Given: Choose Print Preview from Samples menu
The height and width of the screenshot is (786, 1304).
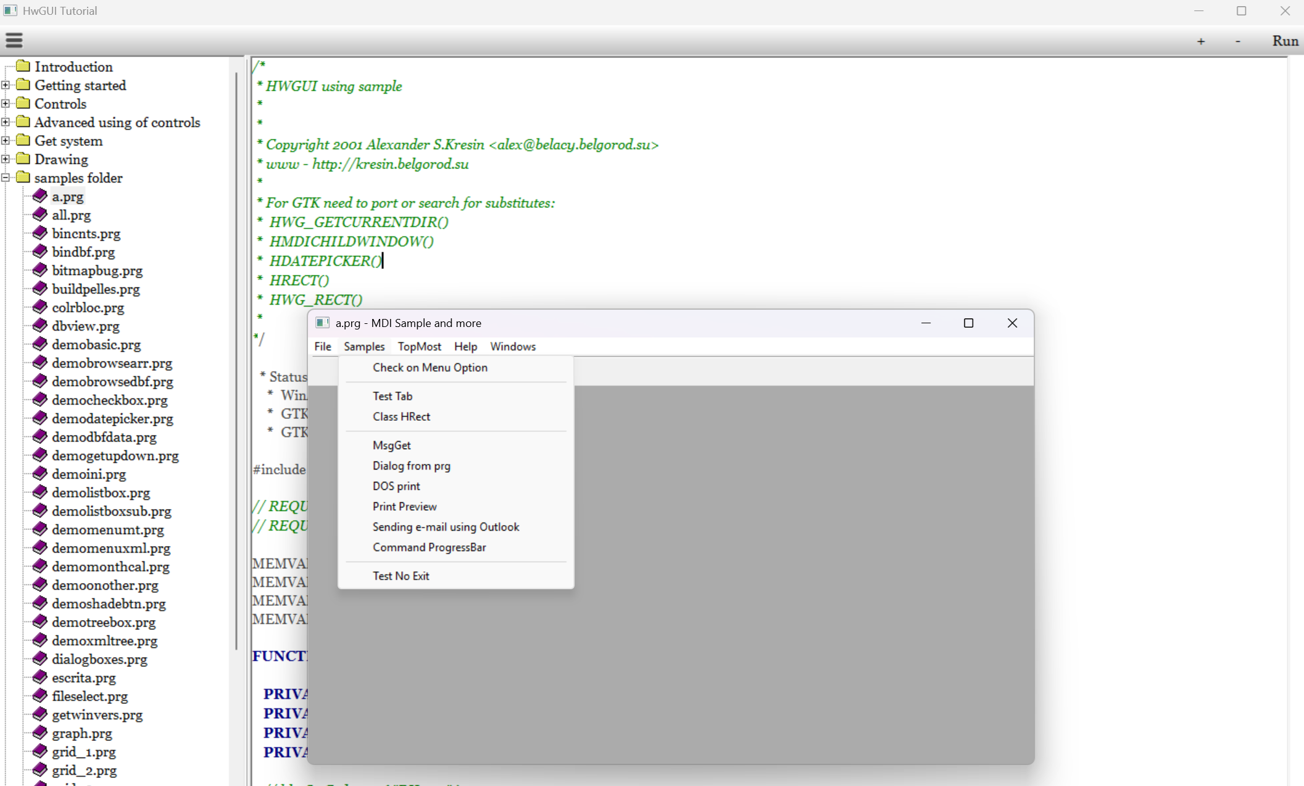Looking at the screenshot, I should pyautogui.click(x=404, y=507).
